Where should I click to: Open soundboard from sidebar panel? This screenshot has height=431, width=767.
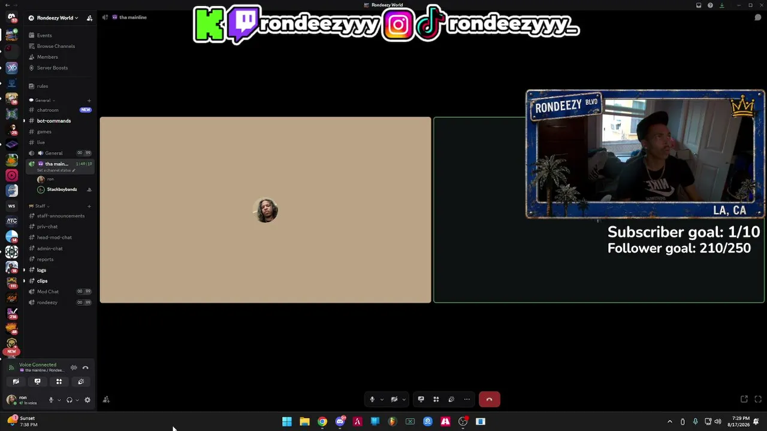pyautogui.click(x=81, y=381)
